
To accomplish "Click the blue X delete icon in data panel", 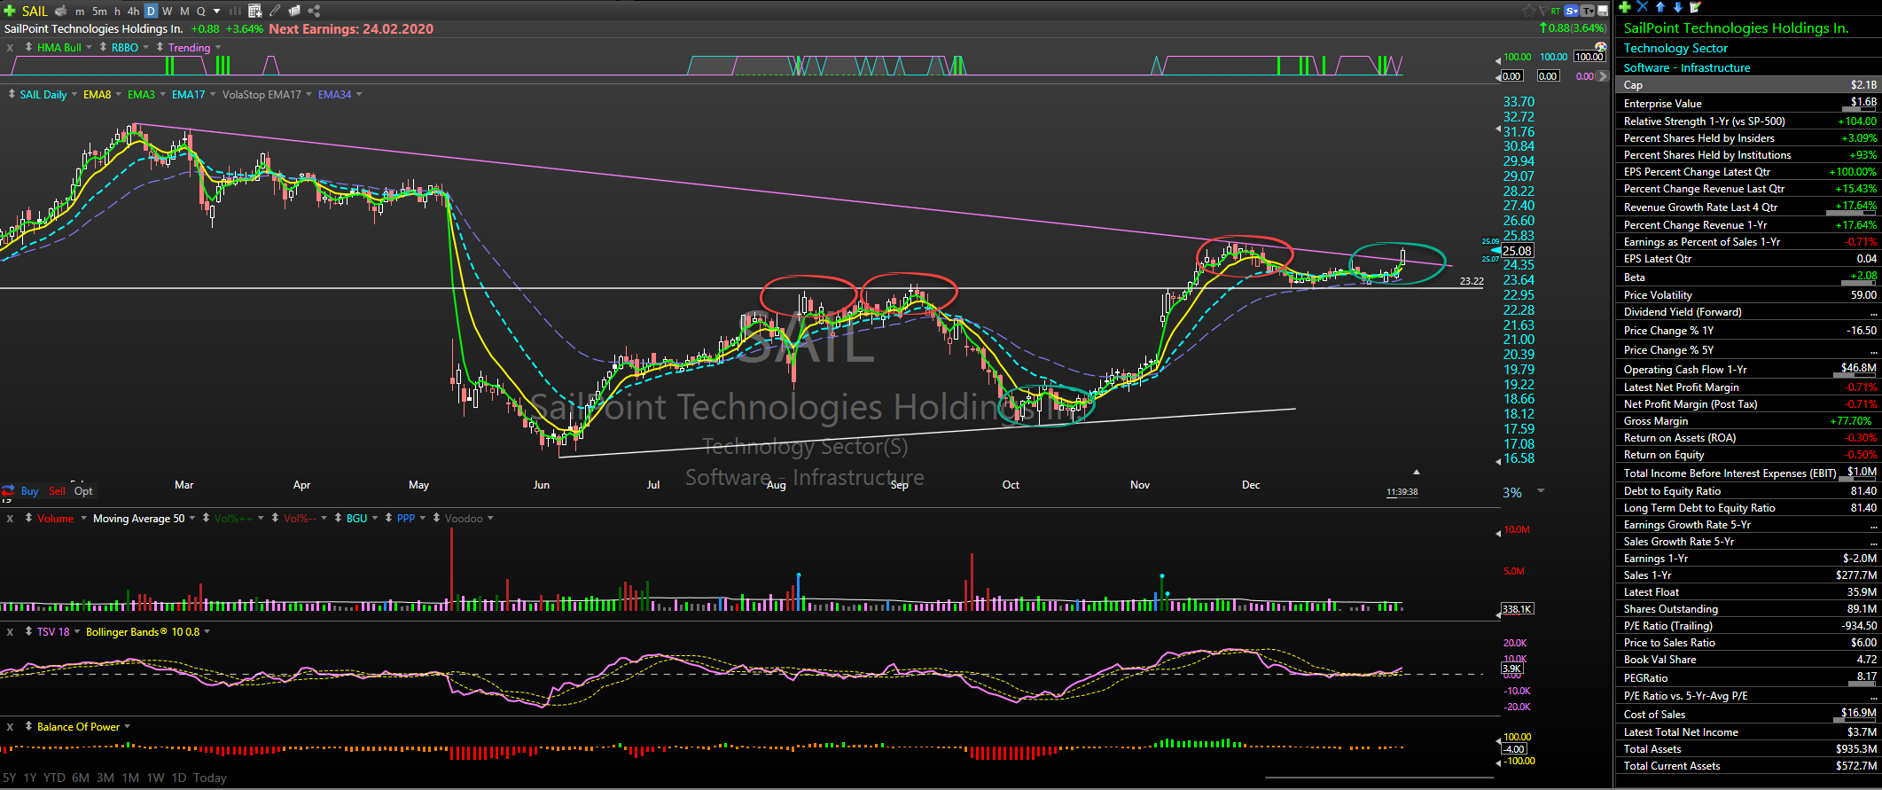I will 1642,7.
